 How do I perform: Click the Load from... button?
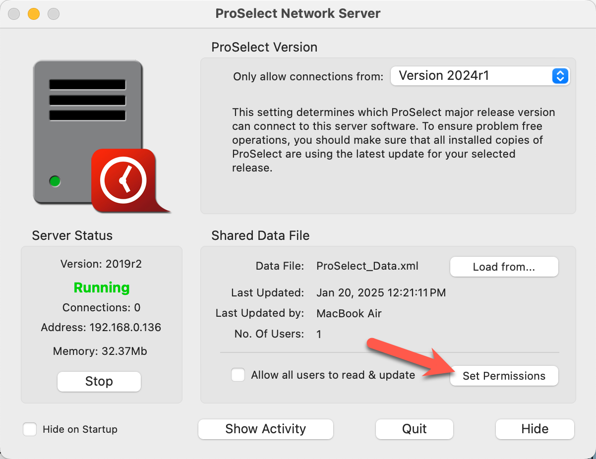tap(504, 267)
